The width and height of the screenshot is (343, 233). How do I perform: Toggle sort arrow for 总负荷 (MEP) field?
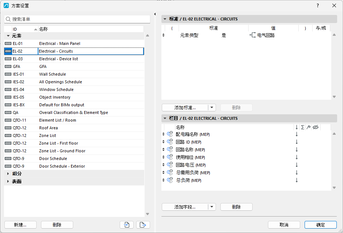click(x=297, y=180)
